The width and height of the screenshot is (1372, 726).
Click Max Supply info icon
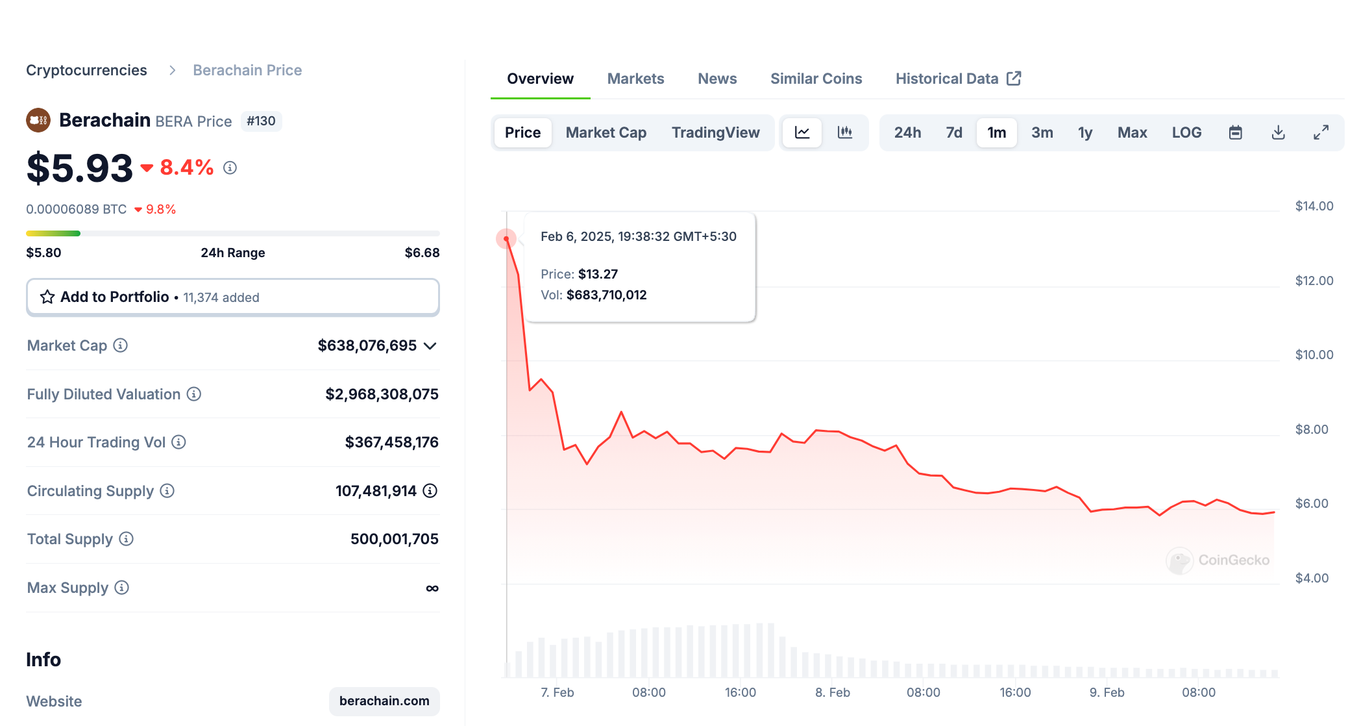tap(122, 588)
